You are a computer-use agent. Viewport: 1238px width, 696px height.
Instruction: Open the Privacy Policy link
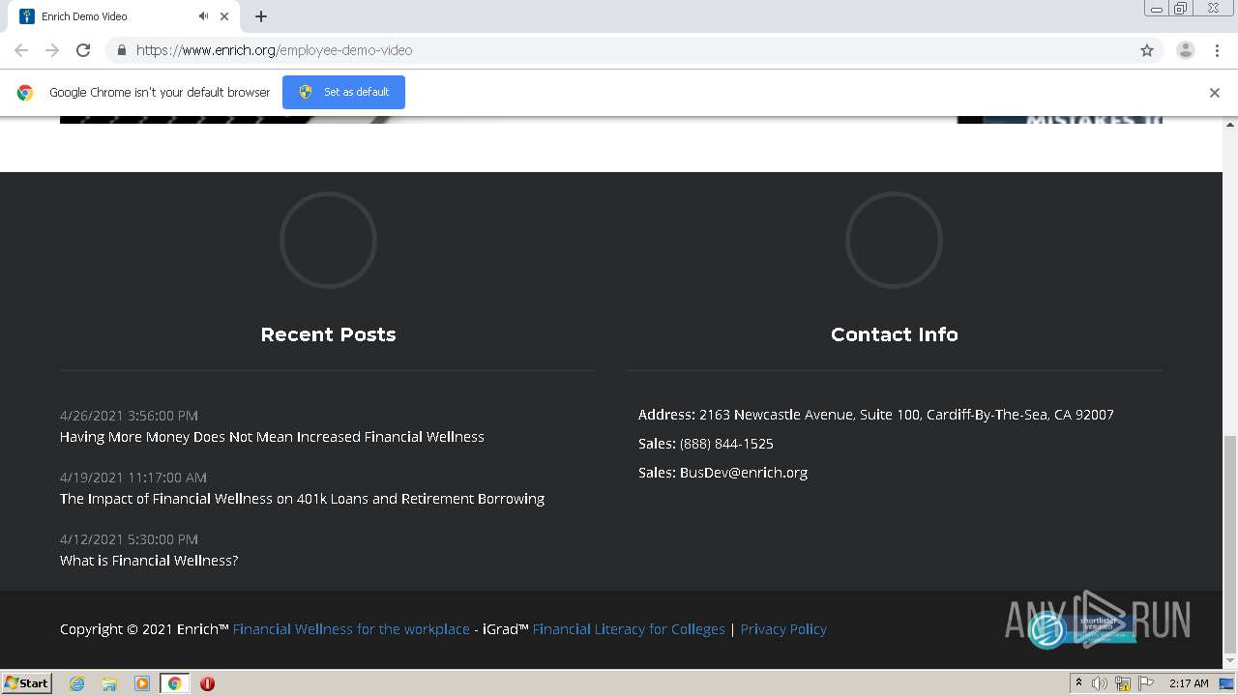pyautogui.click(x=783, y=629)
